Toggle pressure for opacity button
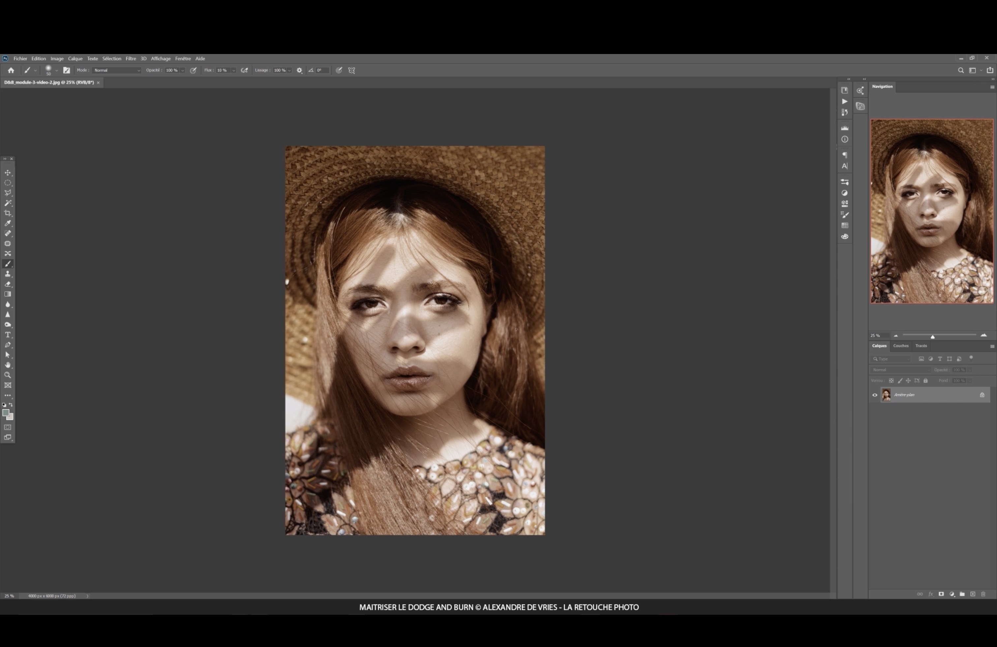The width and height of the screenshot is (997, 647). [193, 70]
